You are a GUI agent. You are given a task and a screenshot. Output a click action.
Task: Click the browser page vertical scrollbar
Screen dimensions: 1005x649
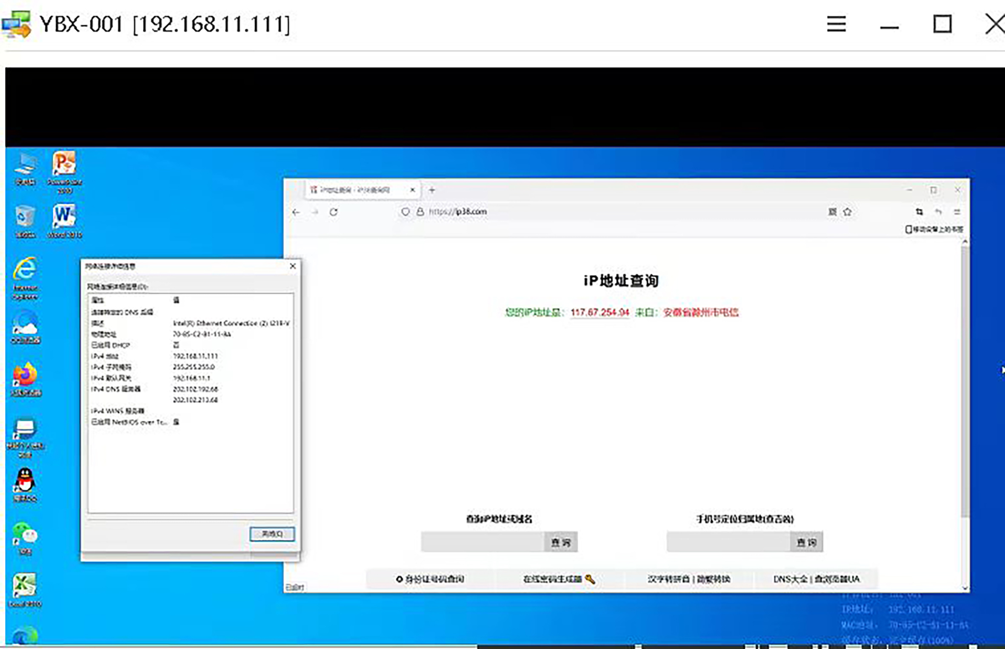[965, 383]
